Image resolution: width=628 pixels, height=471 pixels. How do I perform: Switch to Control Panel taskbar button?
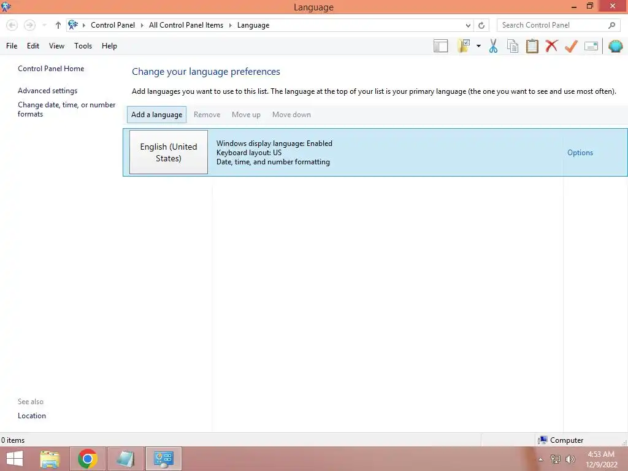pos(163,459)
